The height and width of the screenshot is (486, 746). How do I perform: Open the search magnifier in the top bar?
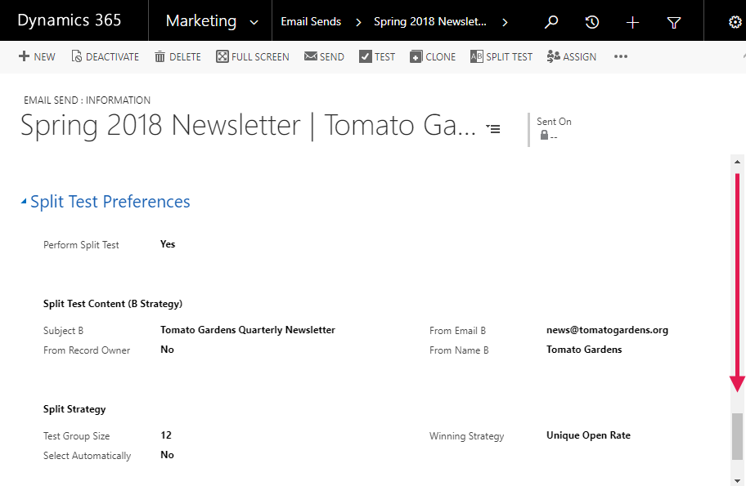[551, 22]
